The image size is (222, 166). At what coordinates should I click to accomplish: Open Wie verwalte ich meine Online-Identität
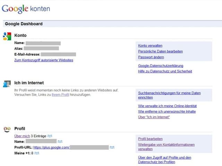167,106
